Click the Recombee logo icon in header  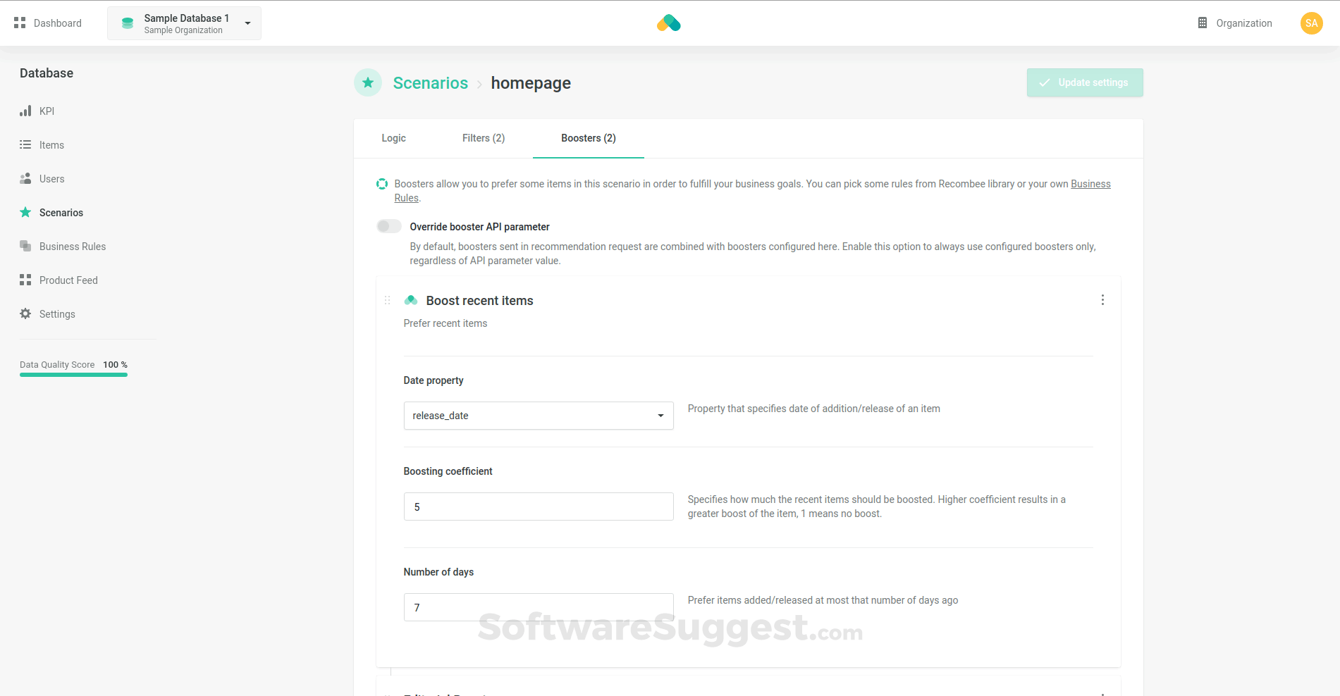click(x=668, y=23)
